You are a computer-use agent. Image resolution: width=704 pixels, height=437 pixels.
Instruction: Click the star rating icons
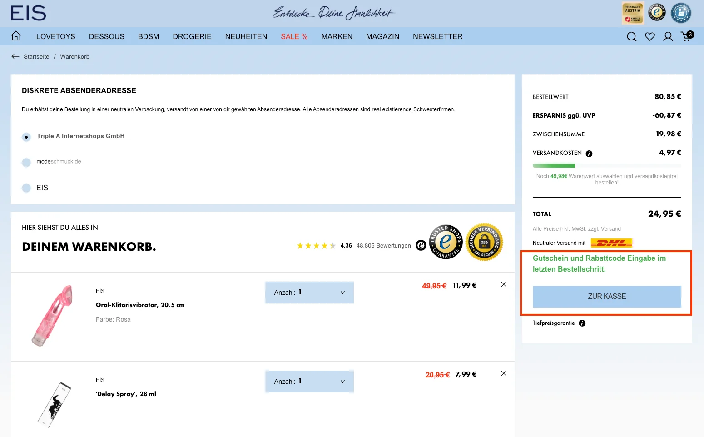pyautogui.click(x=316, y=246)
